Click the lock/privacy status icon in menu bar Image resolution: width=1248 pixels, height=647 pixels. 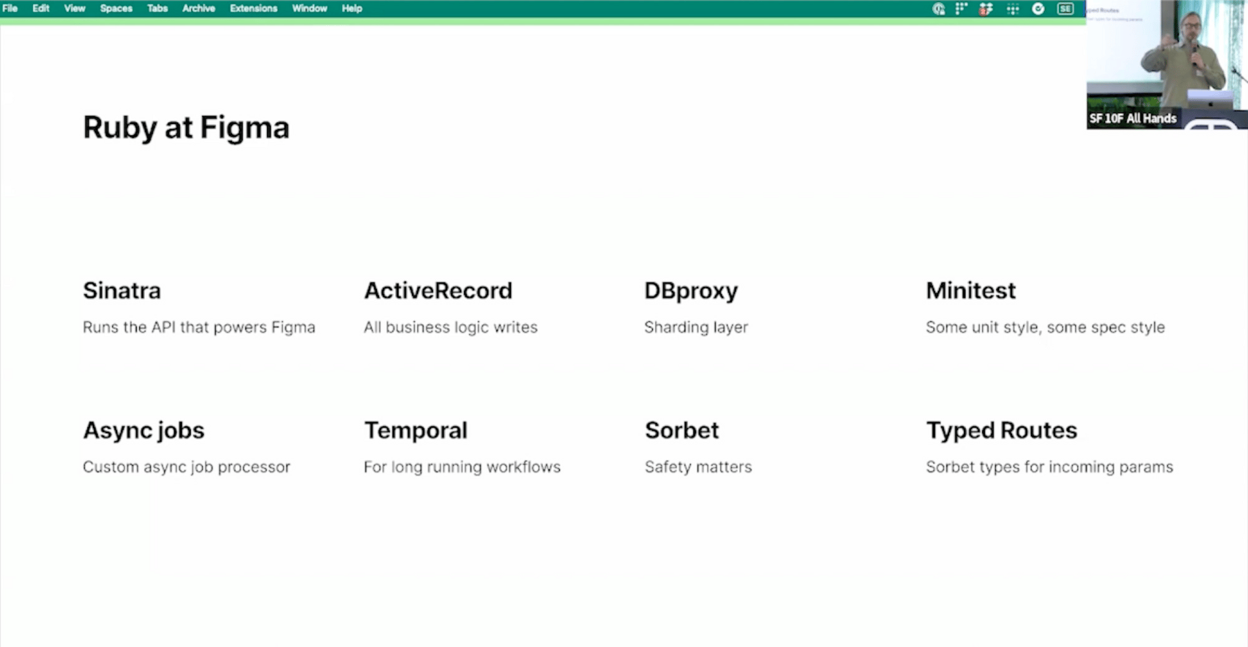click(939, 8)
